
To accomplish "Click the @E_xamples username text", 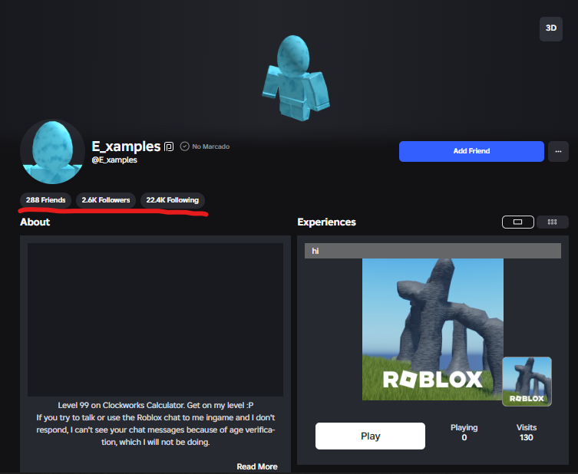I will [x=114, y=160].
